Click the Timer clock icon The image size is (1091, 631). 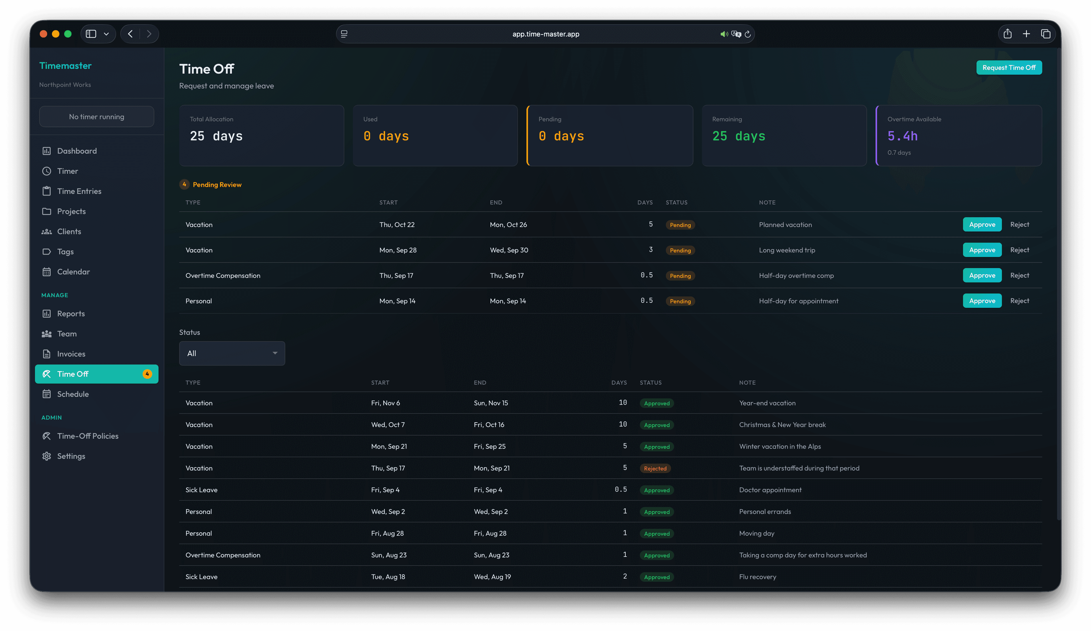coord(46,171)
